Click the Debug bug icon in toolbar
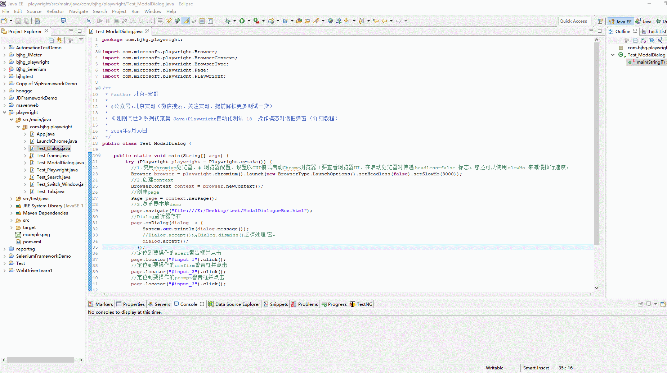The width and height of the screenshot is (667, 373). [x=228, y=21]
